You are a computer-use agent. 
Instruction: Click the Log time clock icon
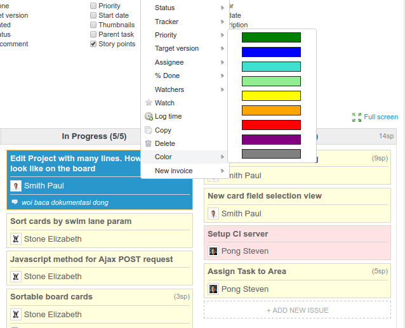149,117
